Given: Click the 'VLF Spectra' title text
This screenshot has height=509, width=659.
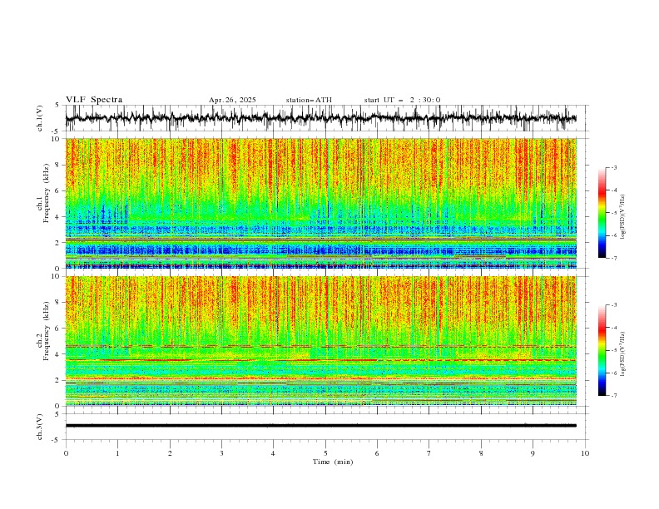Looking at the screenshot, I should pyautogui.click(x=94, y=100).
